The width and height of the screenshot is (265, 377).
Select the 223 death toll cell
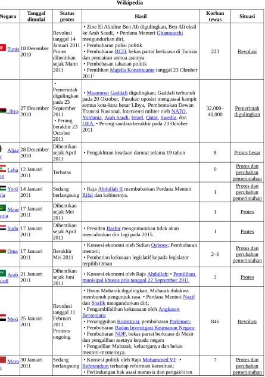pos(215,51)
